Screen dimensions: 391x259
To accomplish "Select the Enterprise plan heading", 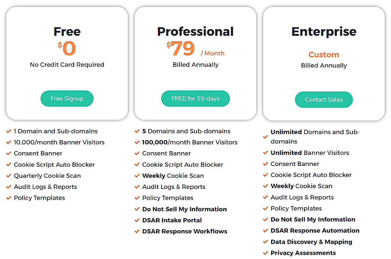I will (324, 31).
